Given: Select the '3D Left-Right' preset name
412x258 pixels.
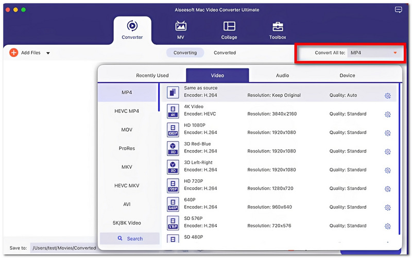Looking at the screenshot, I should coord(198,163).
